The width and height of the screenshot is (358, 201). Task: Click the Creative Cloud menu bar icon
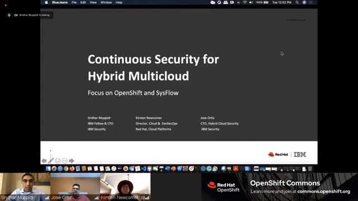[x=213, y=2]
